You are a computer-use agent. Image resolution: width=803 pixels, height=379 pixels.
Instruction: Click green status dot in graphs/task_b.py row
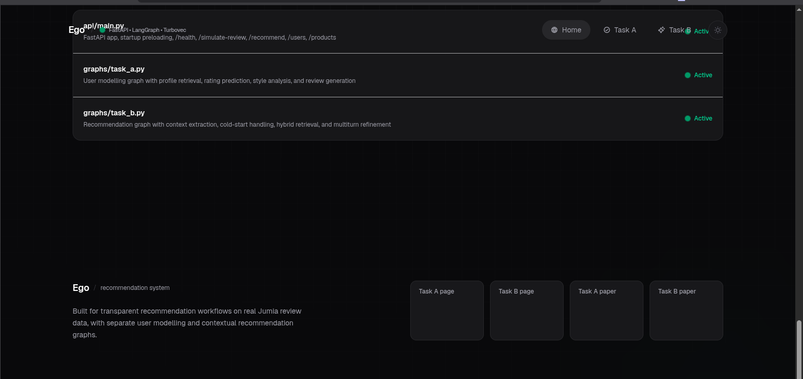[687, 118]
